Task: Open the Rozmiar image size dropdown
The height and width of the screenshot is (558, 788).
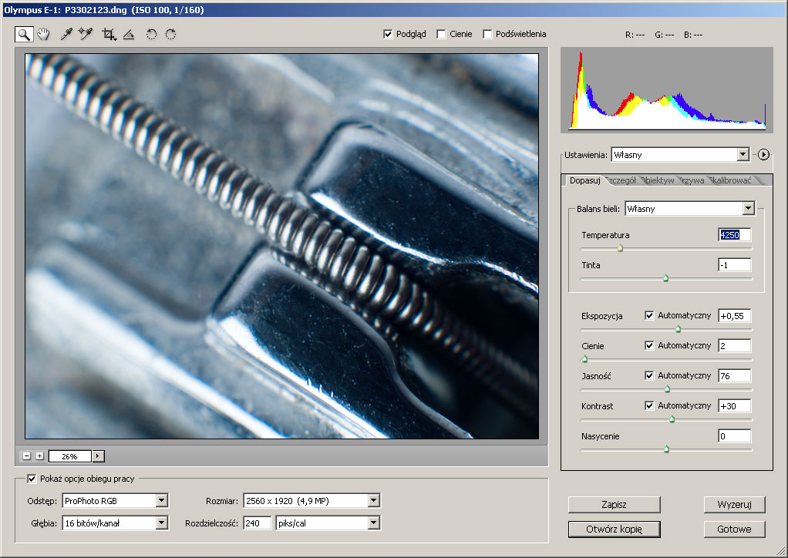Action: coord(373,501)
